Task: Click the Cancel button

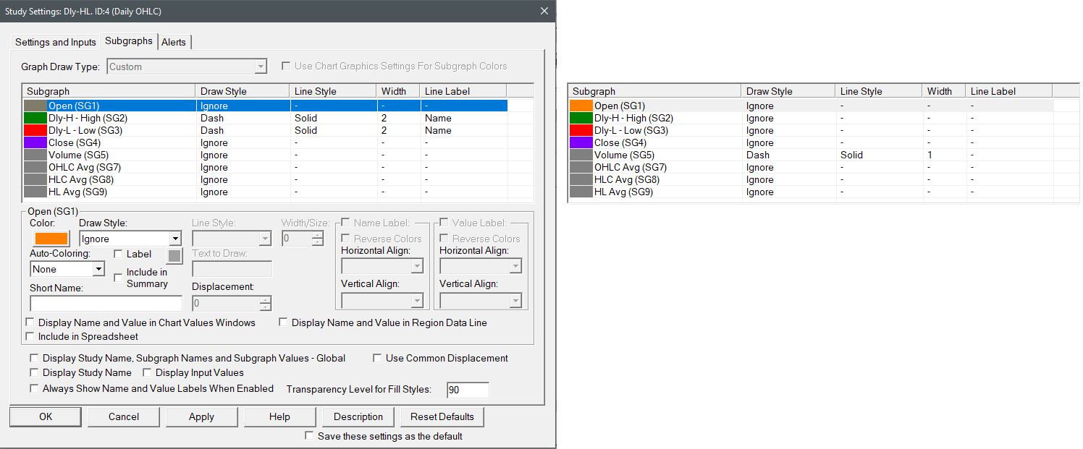Action: point(124,416)
